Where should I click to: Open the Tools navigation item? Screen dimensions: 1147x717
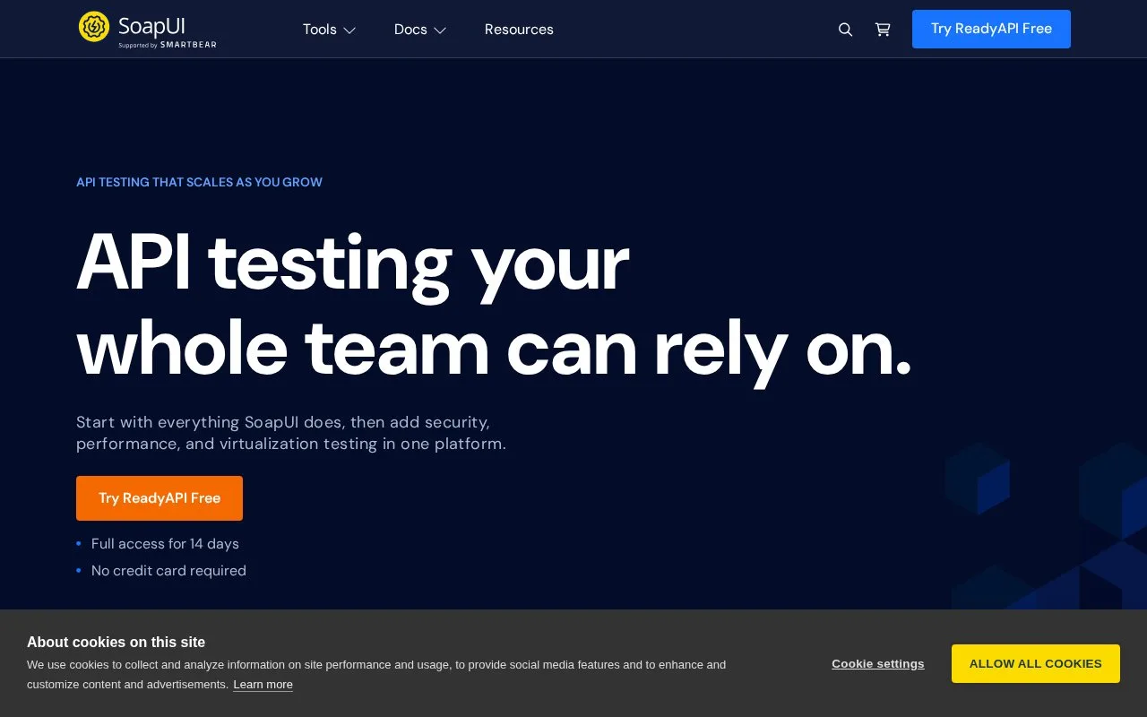(x=320, y=30)
